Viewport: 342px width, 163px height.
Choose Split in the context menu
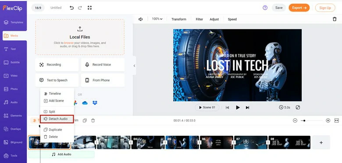pyautogui.click(x=50, y=112)
